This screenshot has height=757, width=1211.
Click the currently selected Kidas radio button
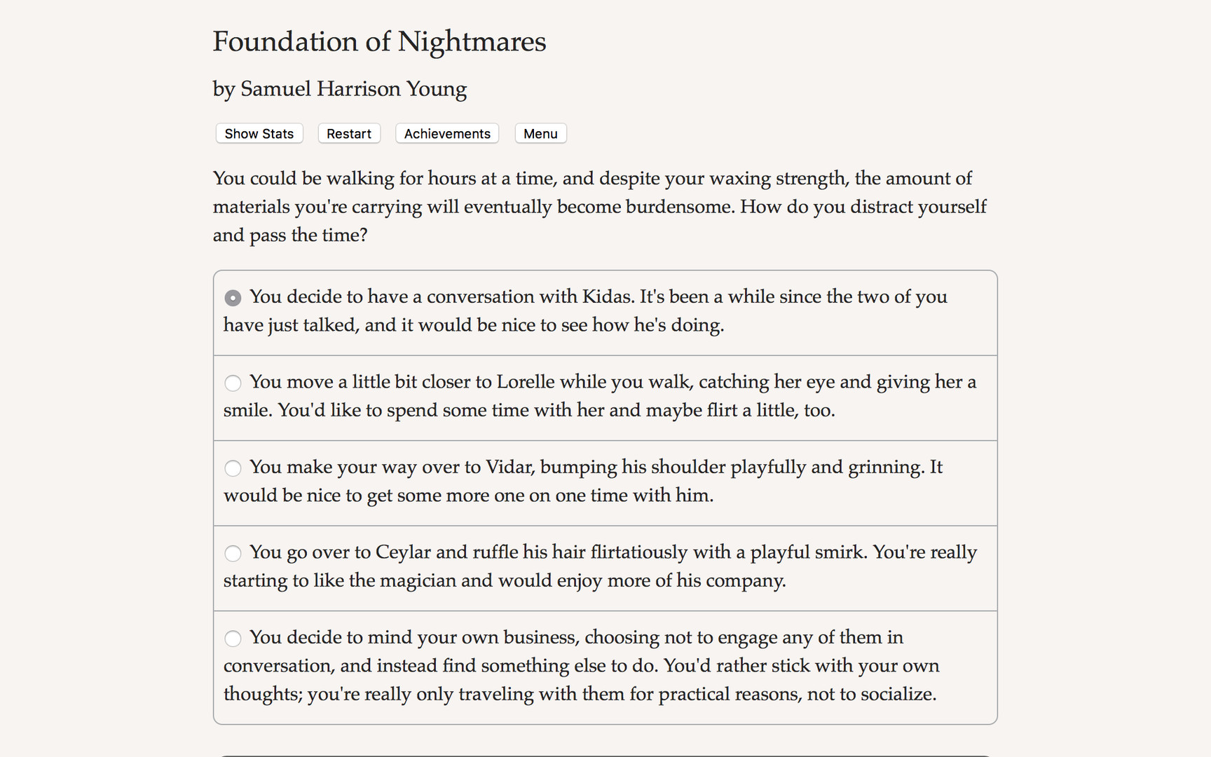point(233,297)
